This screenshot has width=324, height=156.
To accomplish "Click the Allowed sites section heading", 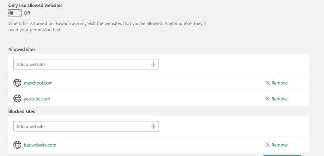I will 22,49.
